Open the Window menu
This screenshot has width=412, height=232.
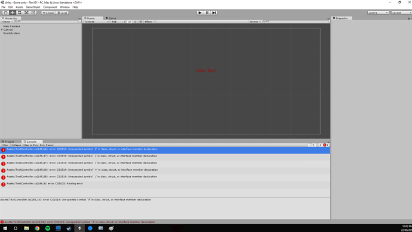click(x=64, y=7)
